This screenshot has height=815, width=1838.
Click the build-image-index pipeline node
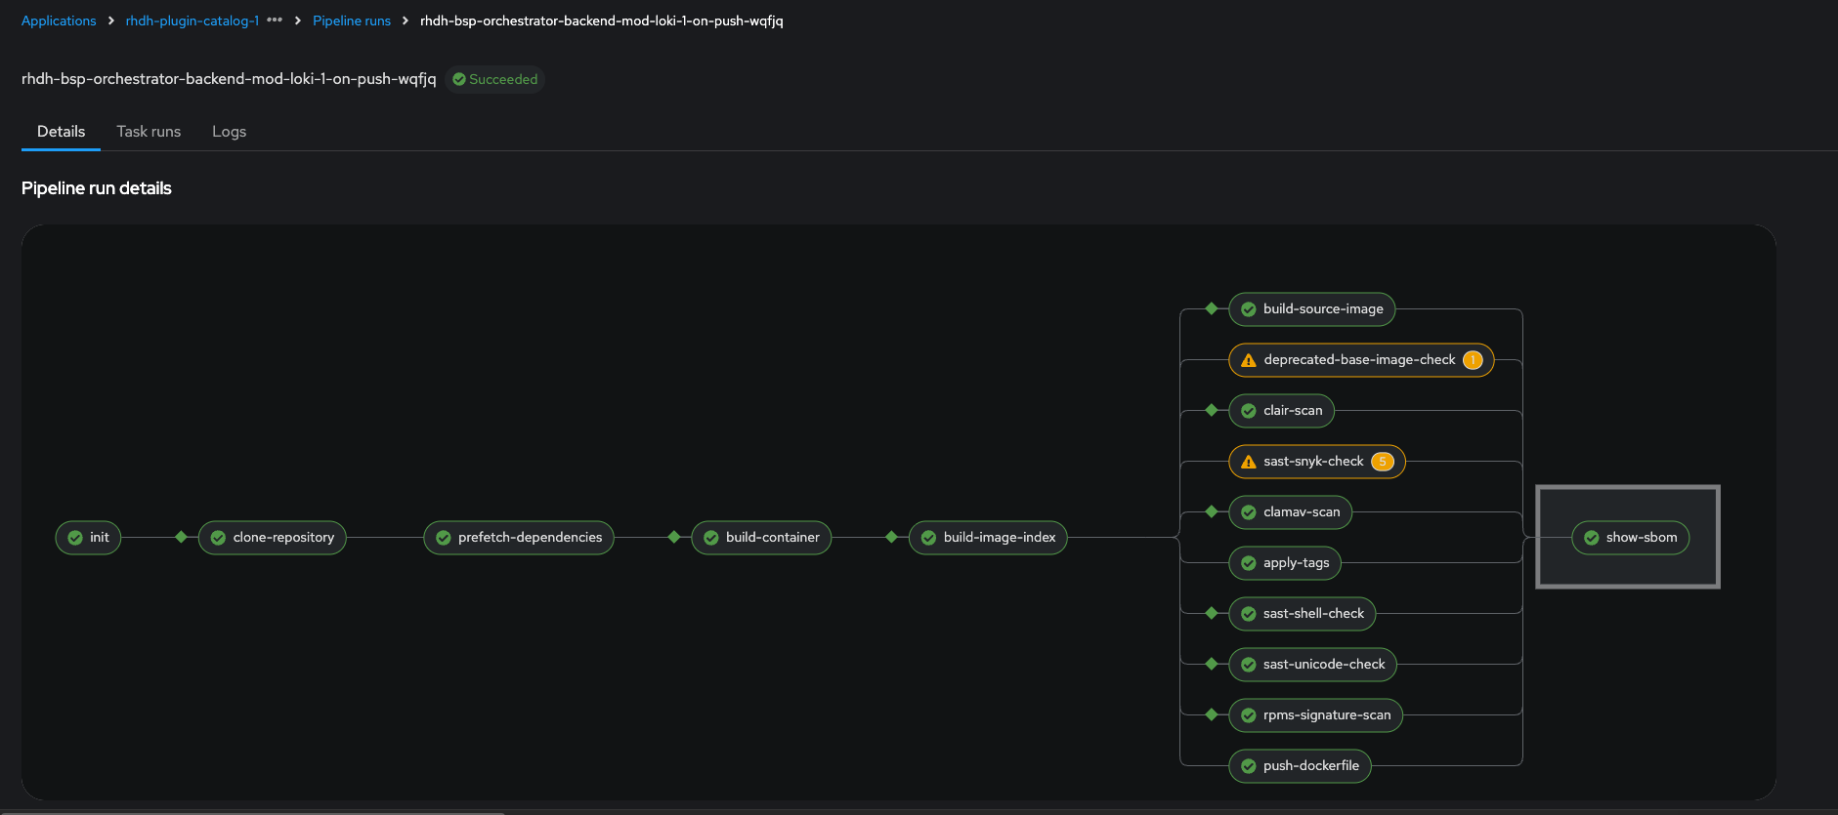pos(988,538)
